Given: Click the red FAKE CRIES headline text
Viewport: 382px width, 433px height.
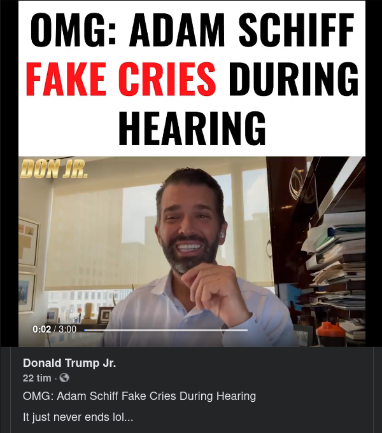Looking at the screenshot, I should click(x=121, y=79).
